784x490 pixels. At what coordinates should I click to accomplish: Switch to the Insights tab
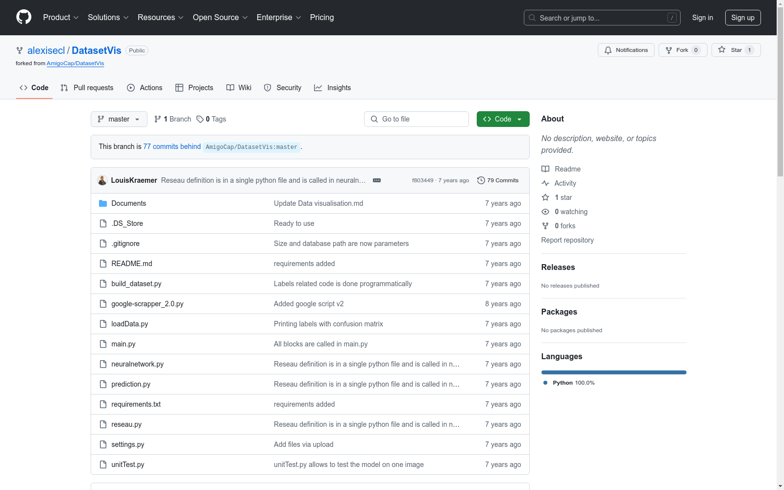click(x=333, y=88)
